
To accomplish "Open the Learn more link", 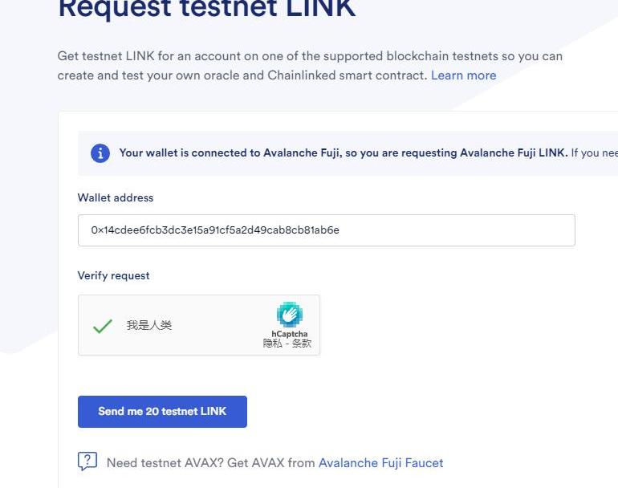I will tap(463, 75).
